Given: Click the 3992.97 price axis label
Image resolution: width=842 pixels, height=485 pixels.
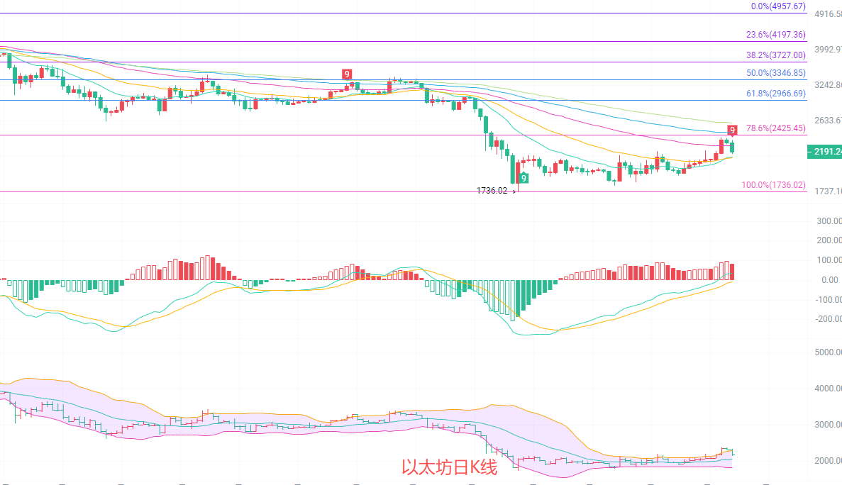Looking at the screenshot, I should (x=829, y=50).
